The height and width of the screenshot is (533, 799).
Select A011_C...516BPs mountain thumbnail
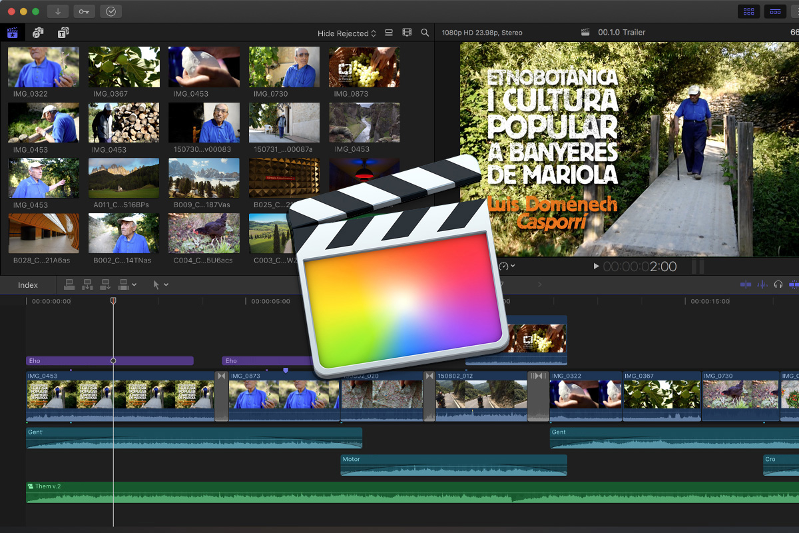pyautogui.click(x=124, y=178)
